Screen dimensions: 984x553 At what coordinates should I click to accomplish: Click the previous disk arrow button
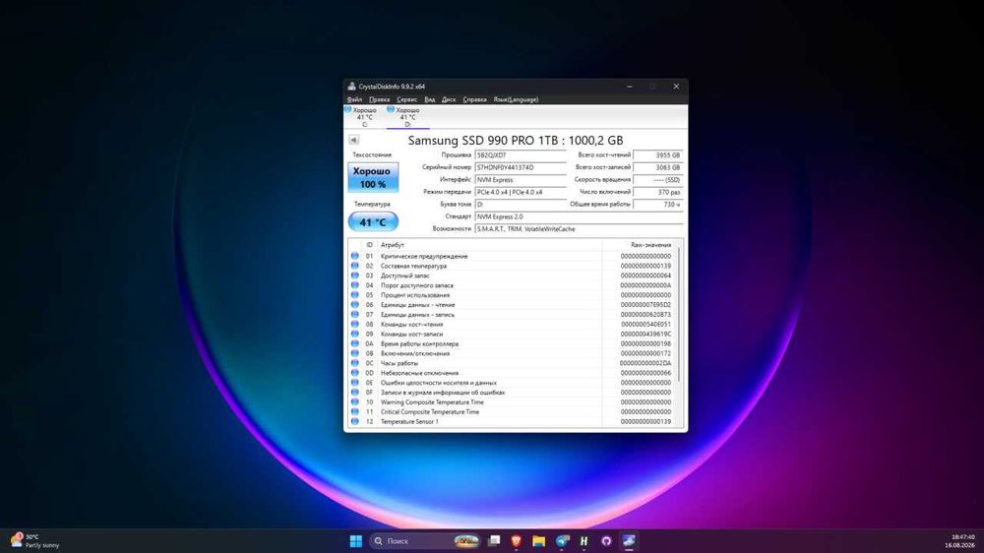(x=354, y=140)
